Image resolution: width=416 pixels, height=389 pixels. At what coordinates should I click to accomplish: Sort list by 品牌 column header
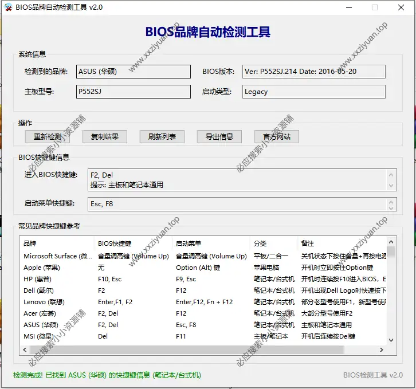[57, 243]
